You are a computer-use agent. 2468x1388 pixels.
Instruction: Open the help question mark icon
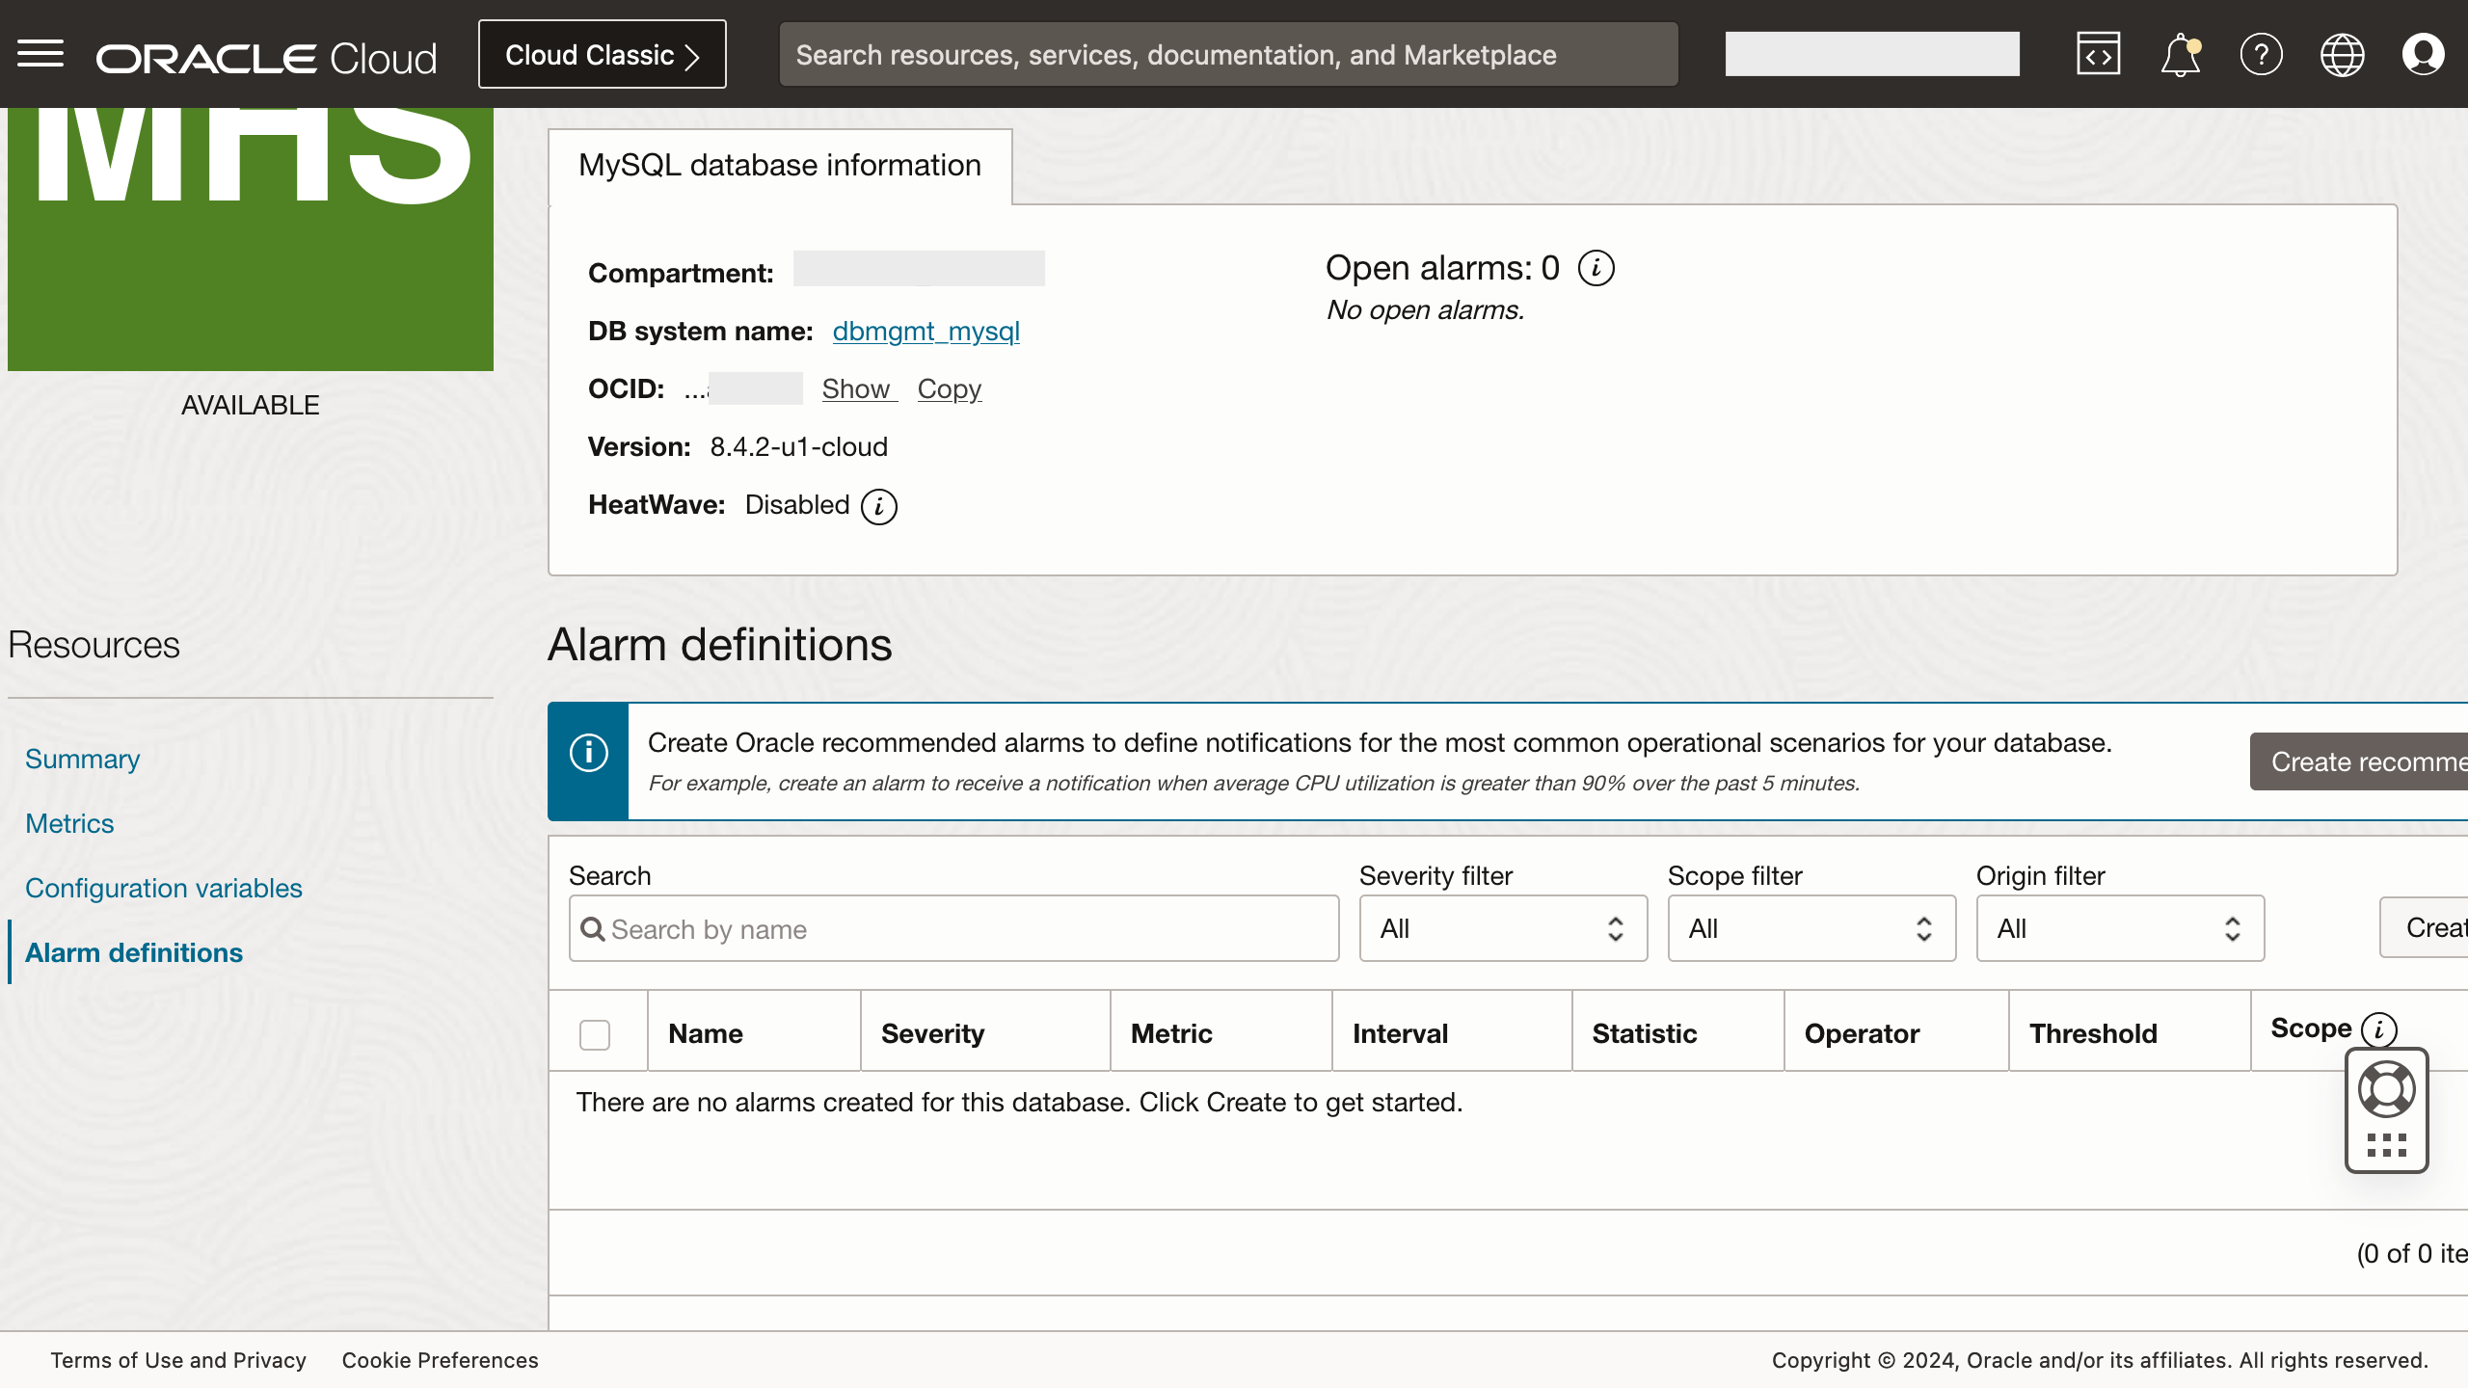[x=2262, y=54]
